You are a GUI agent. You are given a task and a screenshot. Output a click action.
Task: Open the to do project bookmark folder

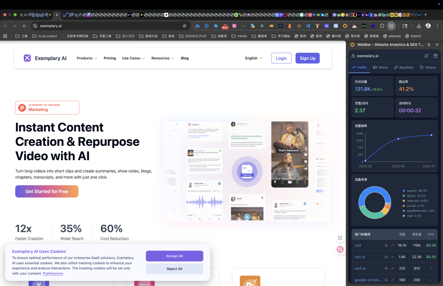point(45,36)
